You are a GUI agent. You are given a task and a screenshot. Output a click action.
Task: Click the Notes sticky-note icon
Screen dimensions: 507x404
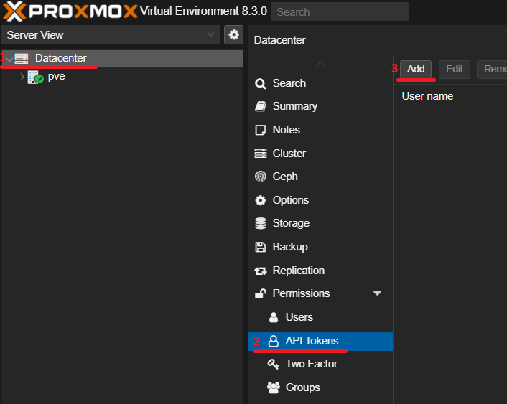[x=260, y=130]
